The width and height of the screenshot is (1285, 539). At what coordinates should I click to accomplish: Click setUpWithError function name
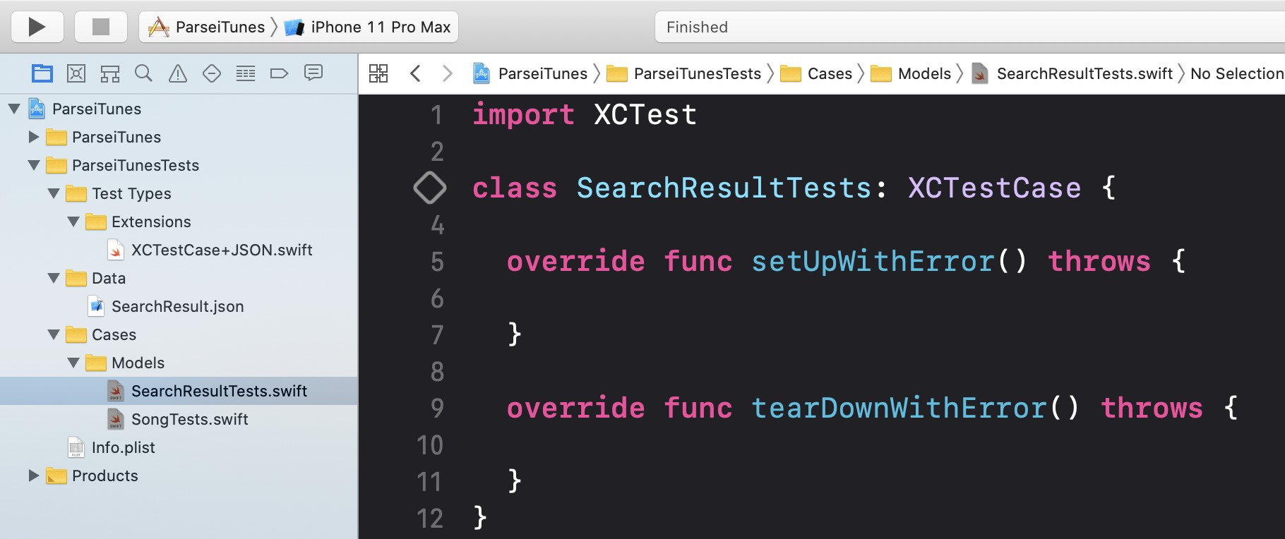[872, 261]
